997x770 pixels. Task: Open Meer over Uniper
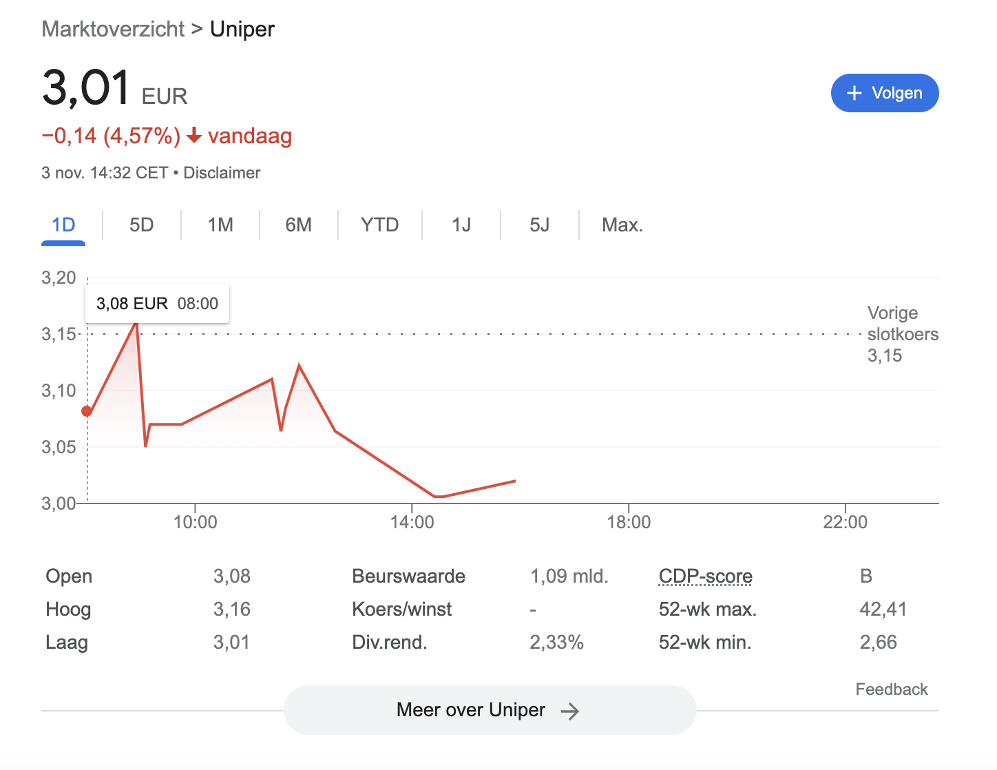(x=490, y=710)
